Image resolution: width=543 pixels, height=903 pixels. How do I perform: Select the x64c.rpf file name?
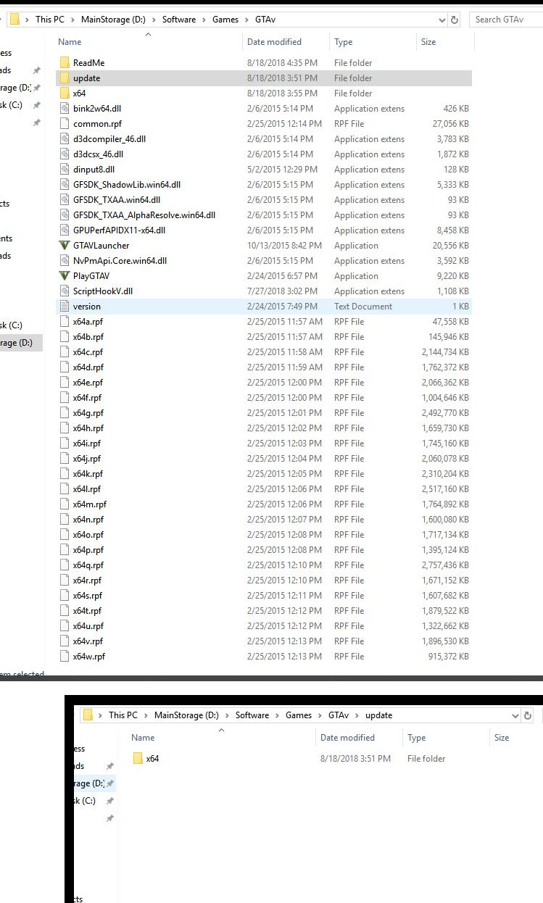(x=88, y=352)
